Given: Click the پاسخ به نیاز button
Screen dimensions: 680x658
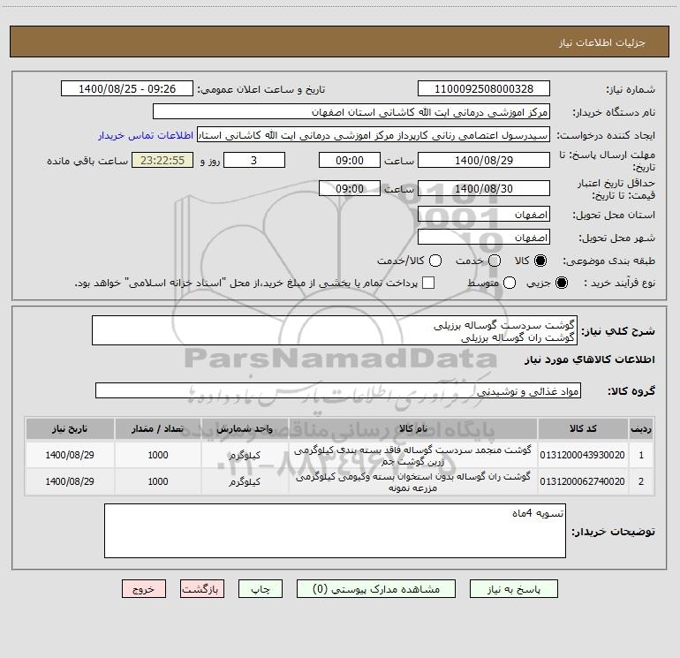Looking at the screenshot, I should click(514, 589).
